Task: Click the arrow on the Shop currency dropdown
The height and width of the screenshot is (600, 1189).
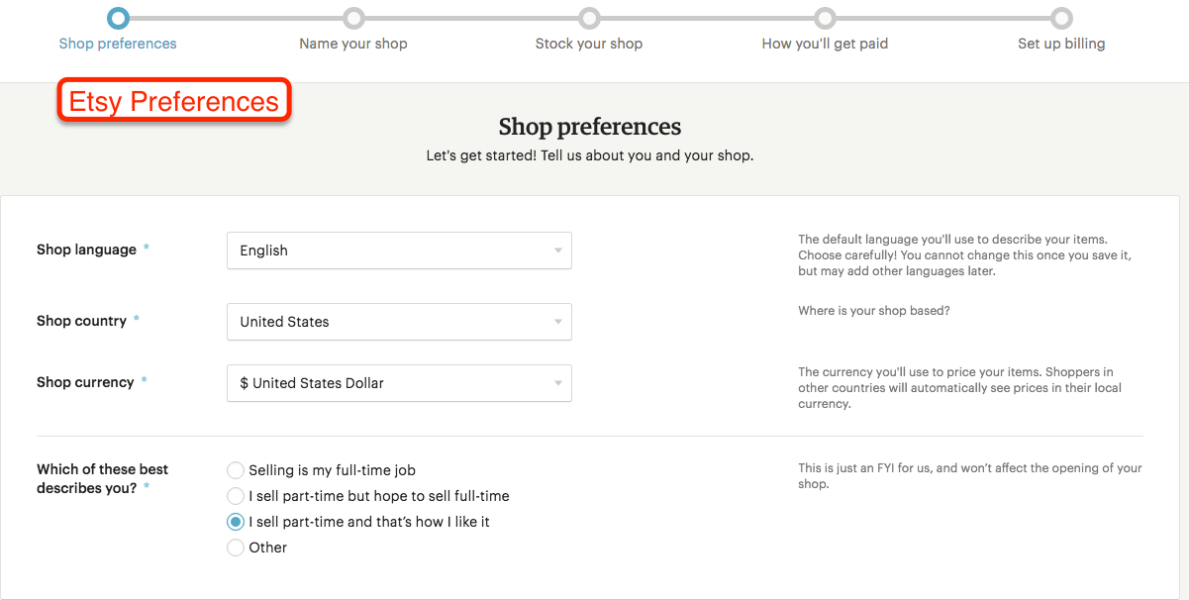Action: click(x=558, y=383)
